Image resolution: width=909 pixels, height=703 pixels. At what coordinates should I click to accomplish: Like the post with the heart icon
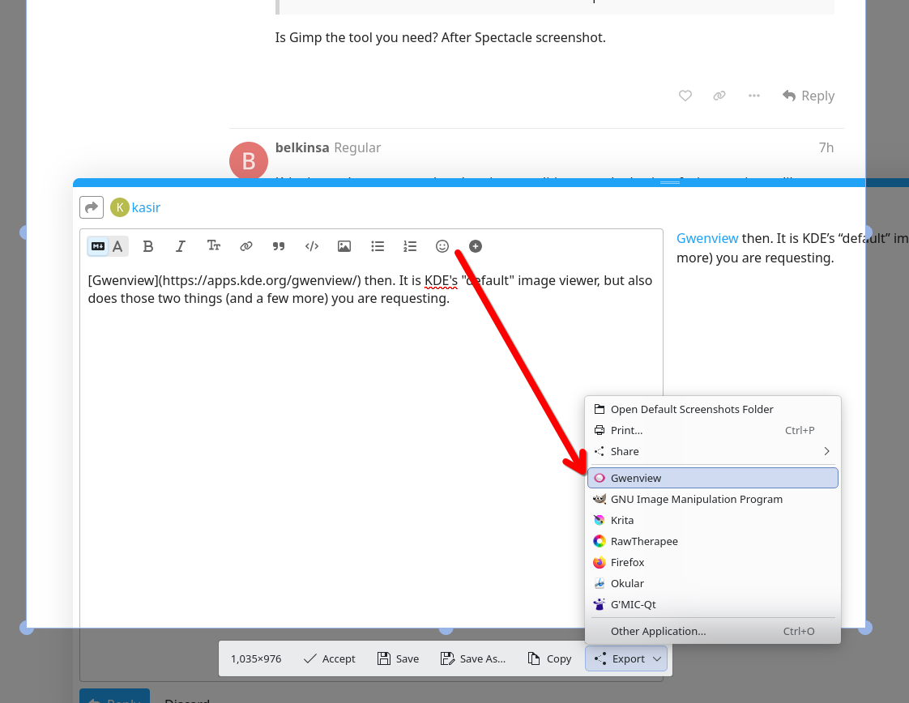coord(685,96)
